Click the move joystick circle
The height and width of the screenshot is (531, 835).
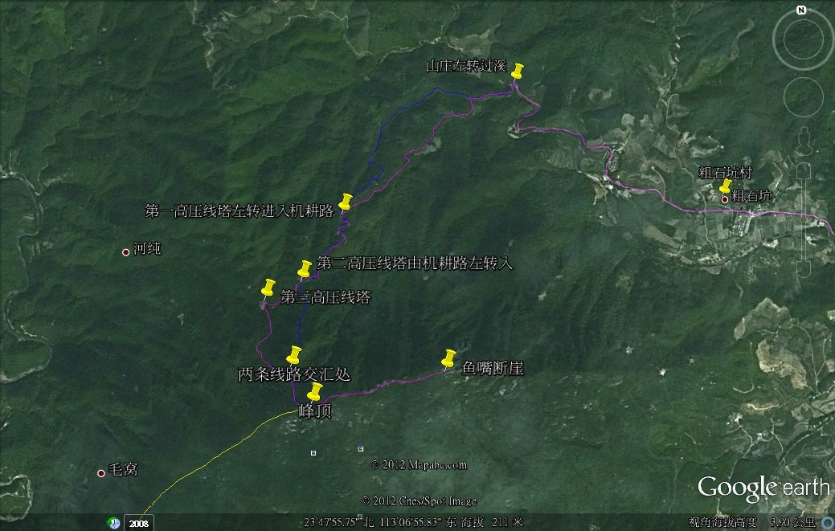802,99
